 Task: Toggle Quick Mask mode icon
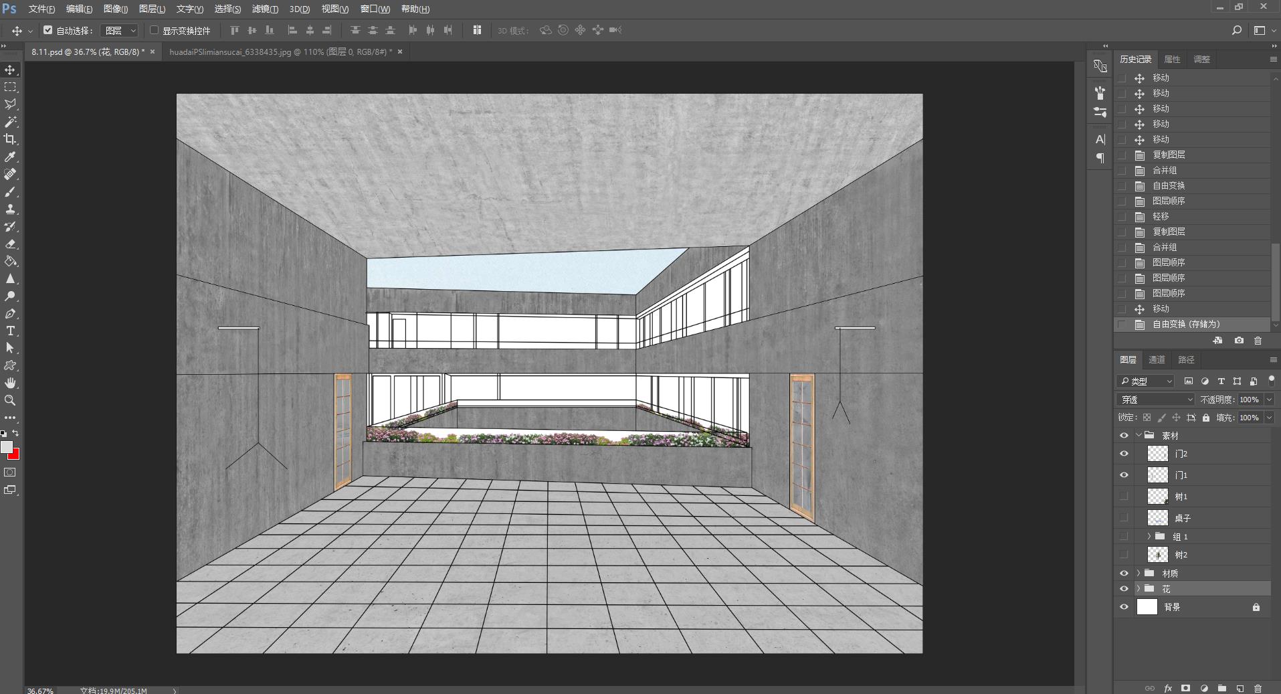[10, 472]
